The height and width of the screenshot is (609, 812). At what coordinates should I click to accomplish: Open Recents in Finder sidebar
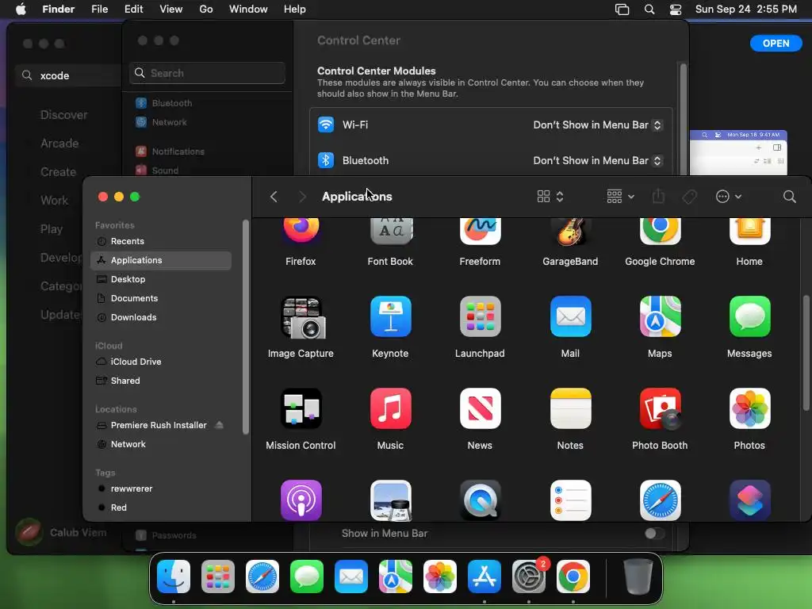click(161, 241)
